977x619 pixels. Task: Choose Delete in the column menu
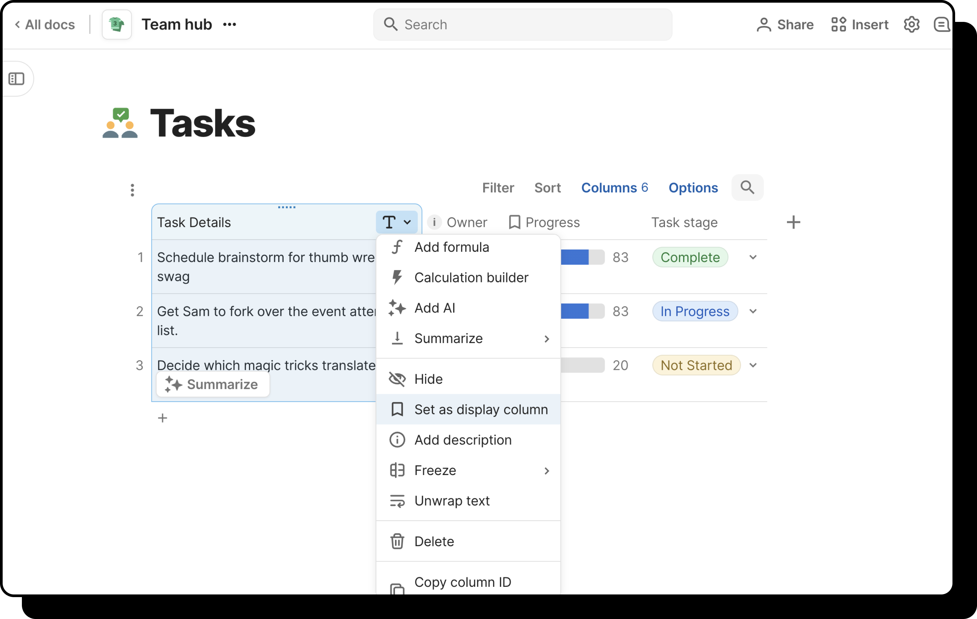(x=434, y=541)
